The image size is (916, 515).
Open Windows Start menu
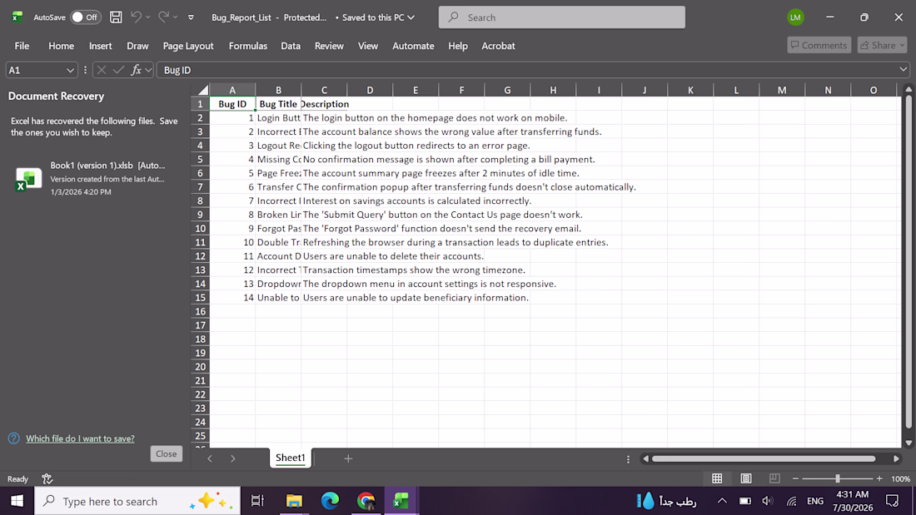(x=17, y=501)
